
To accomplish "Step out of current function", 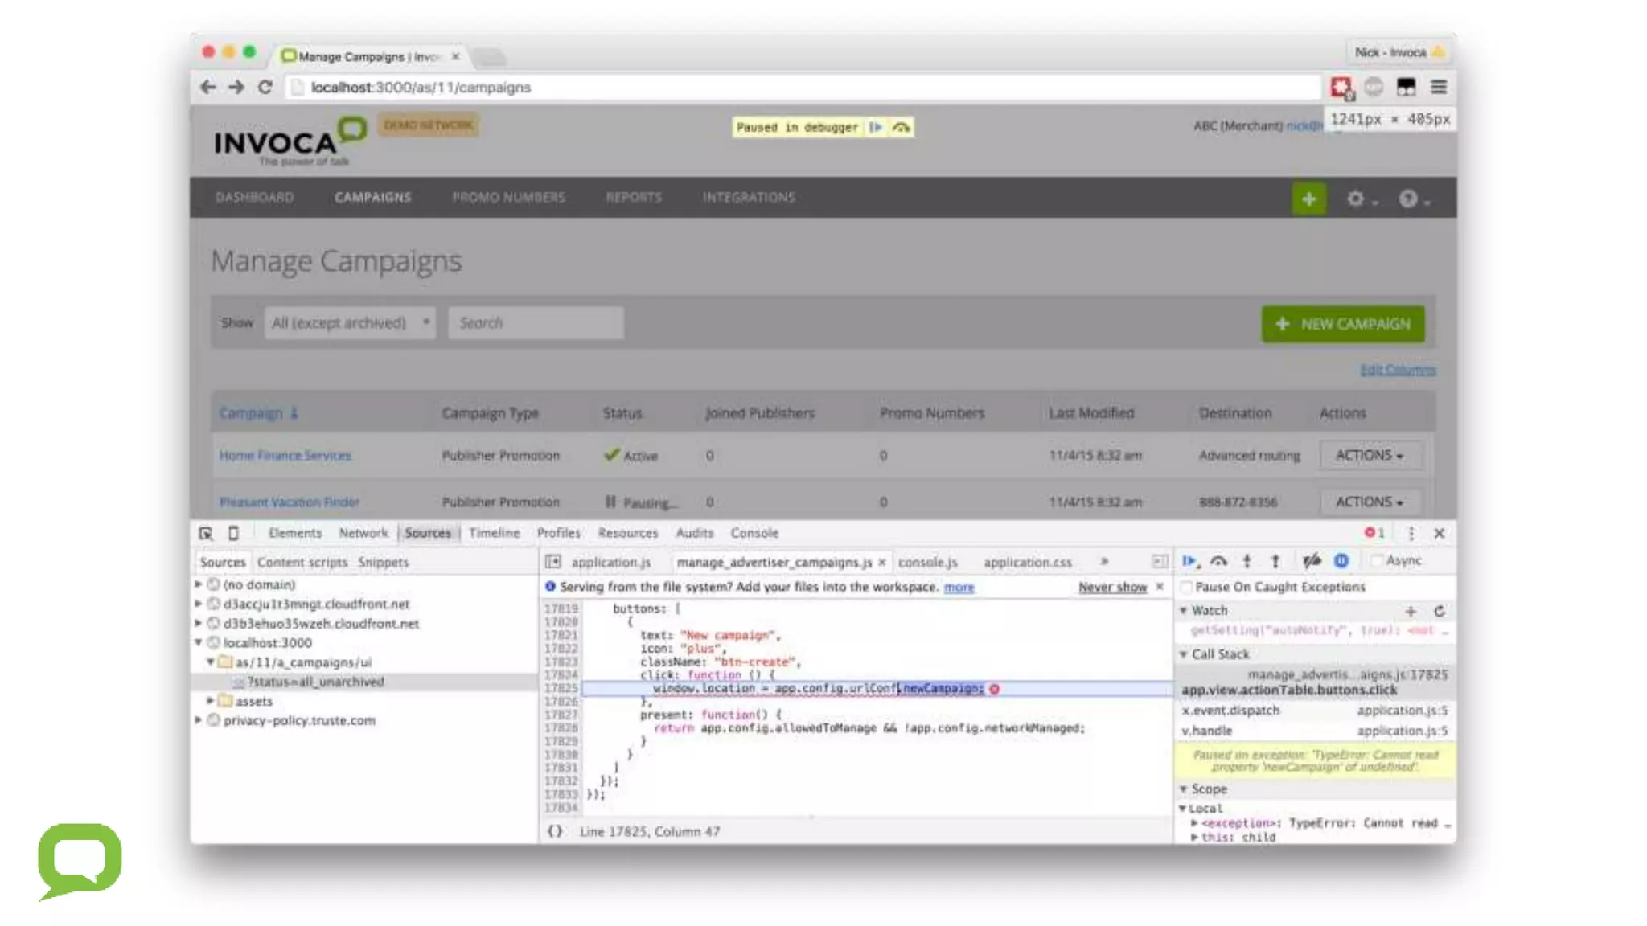I will coord(1275,561).
